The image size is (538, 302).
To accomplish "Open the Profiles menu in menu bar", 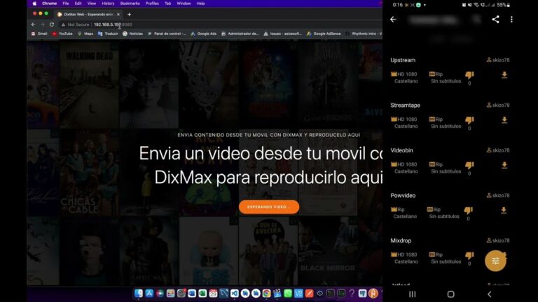I will point(152,3).
